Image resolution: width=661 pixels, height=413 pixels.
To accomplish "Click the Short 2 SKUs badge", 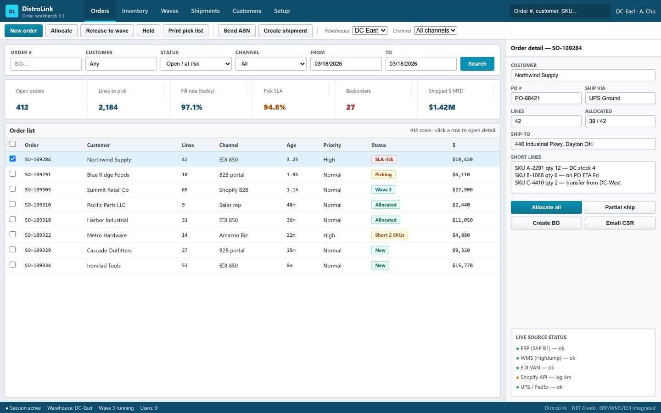I will click(390, 235).
